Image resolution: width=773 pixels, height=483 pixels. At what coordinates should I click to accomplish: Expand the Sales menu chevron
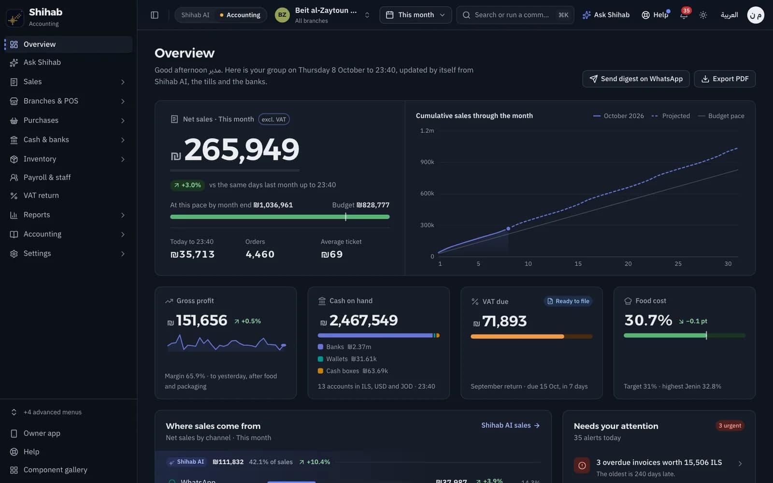click(123, 82)
